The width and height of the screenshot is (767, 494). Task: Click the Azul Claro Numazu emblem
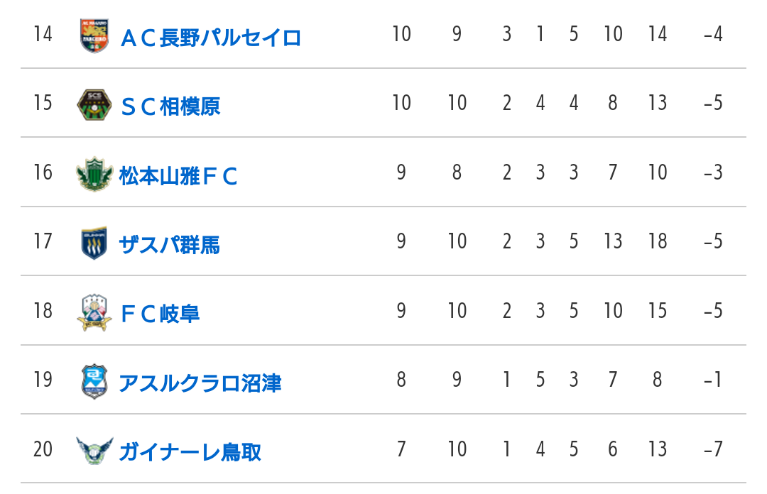click(x=94, y=382)
